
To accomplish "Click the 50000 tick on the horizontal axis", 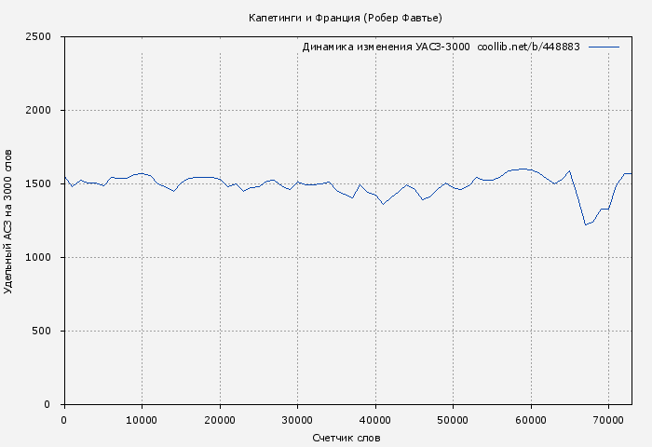I will click(453, 420).
